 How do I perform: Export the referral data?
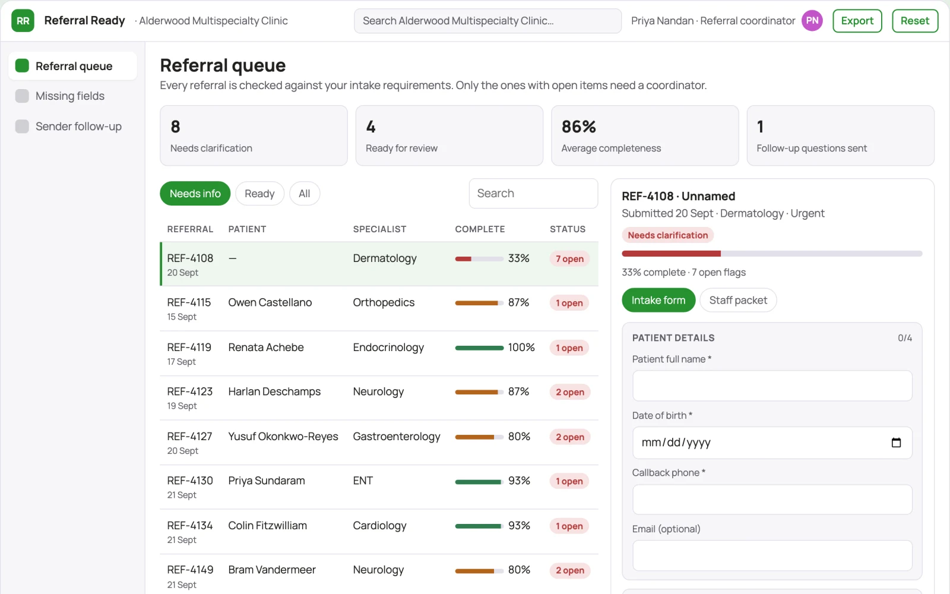point(857,21)
